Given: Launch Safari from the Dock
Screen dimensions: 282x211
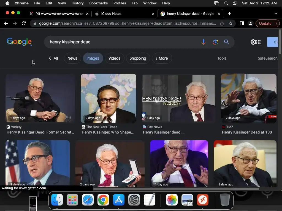Looking at the screenshot, I should (88, 200).
